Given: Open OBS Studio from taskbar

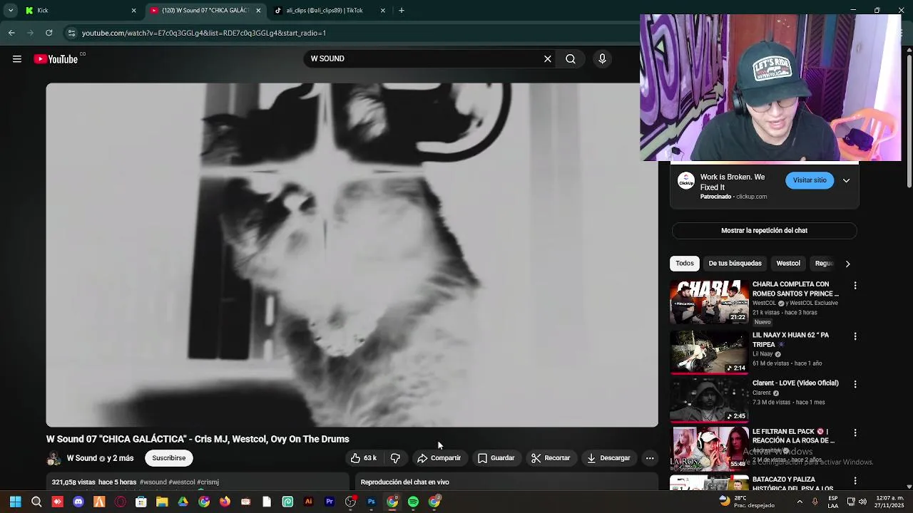Looking at the screenshot, I should tap(350, 502).
